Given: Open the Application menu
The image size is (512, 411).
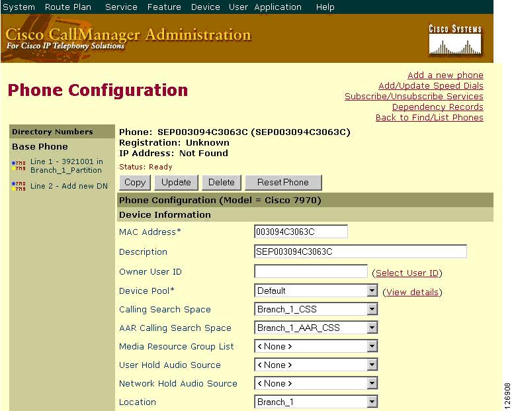Looking at the screenshot, I should 278,7.
